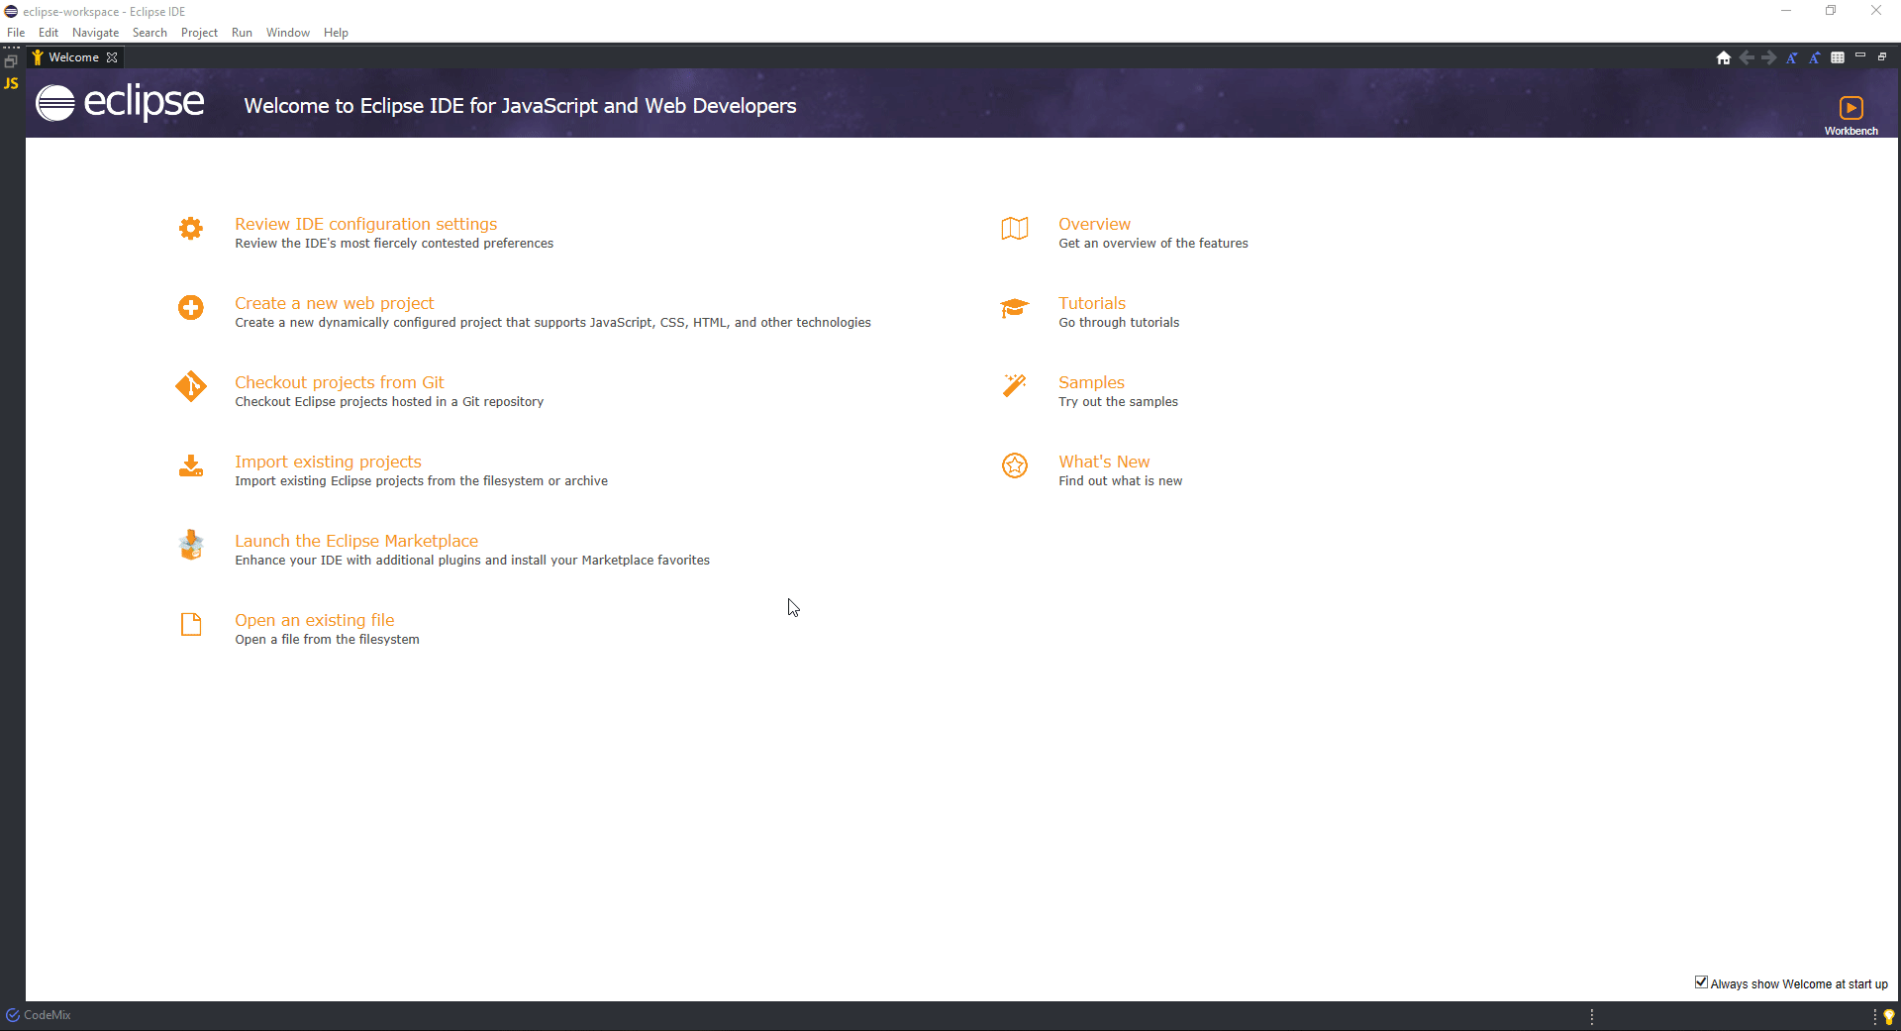This screenshot has height=1031, width=1901.
Task: Minimize the Welcome view panel
Action: tap(1860, 55)
